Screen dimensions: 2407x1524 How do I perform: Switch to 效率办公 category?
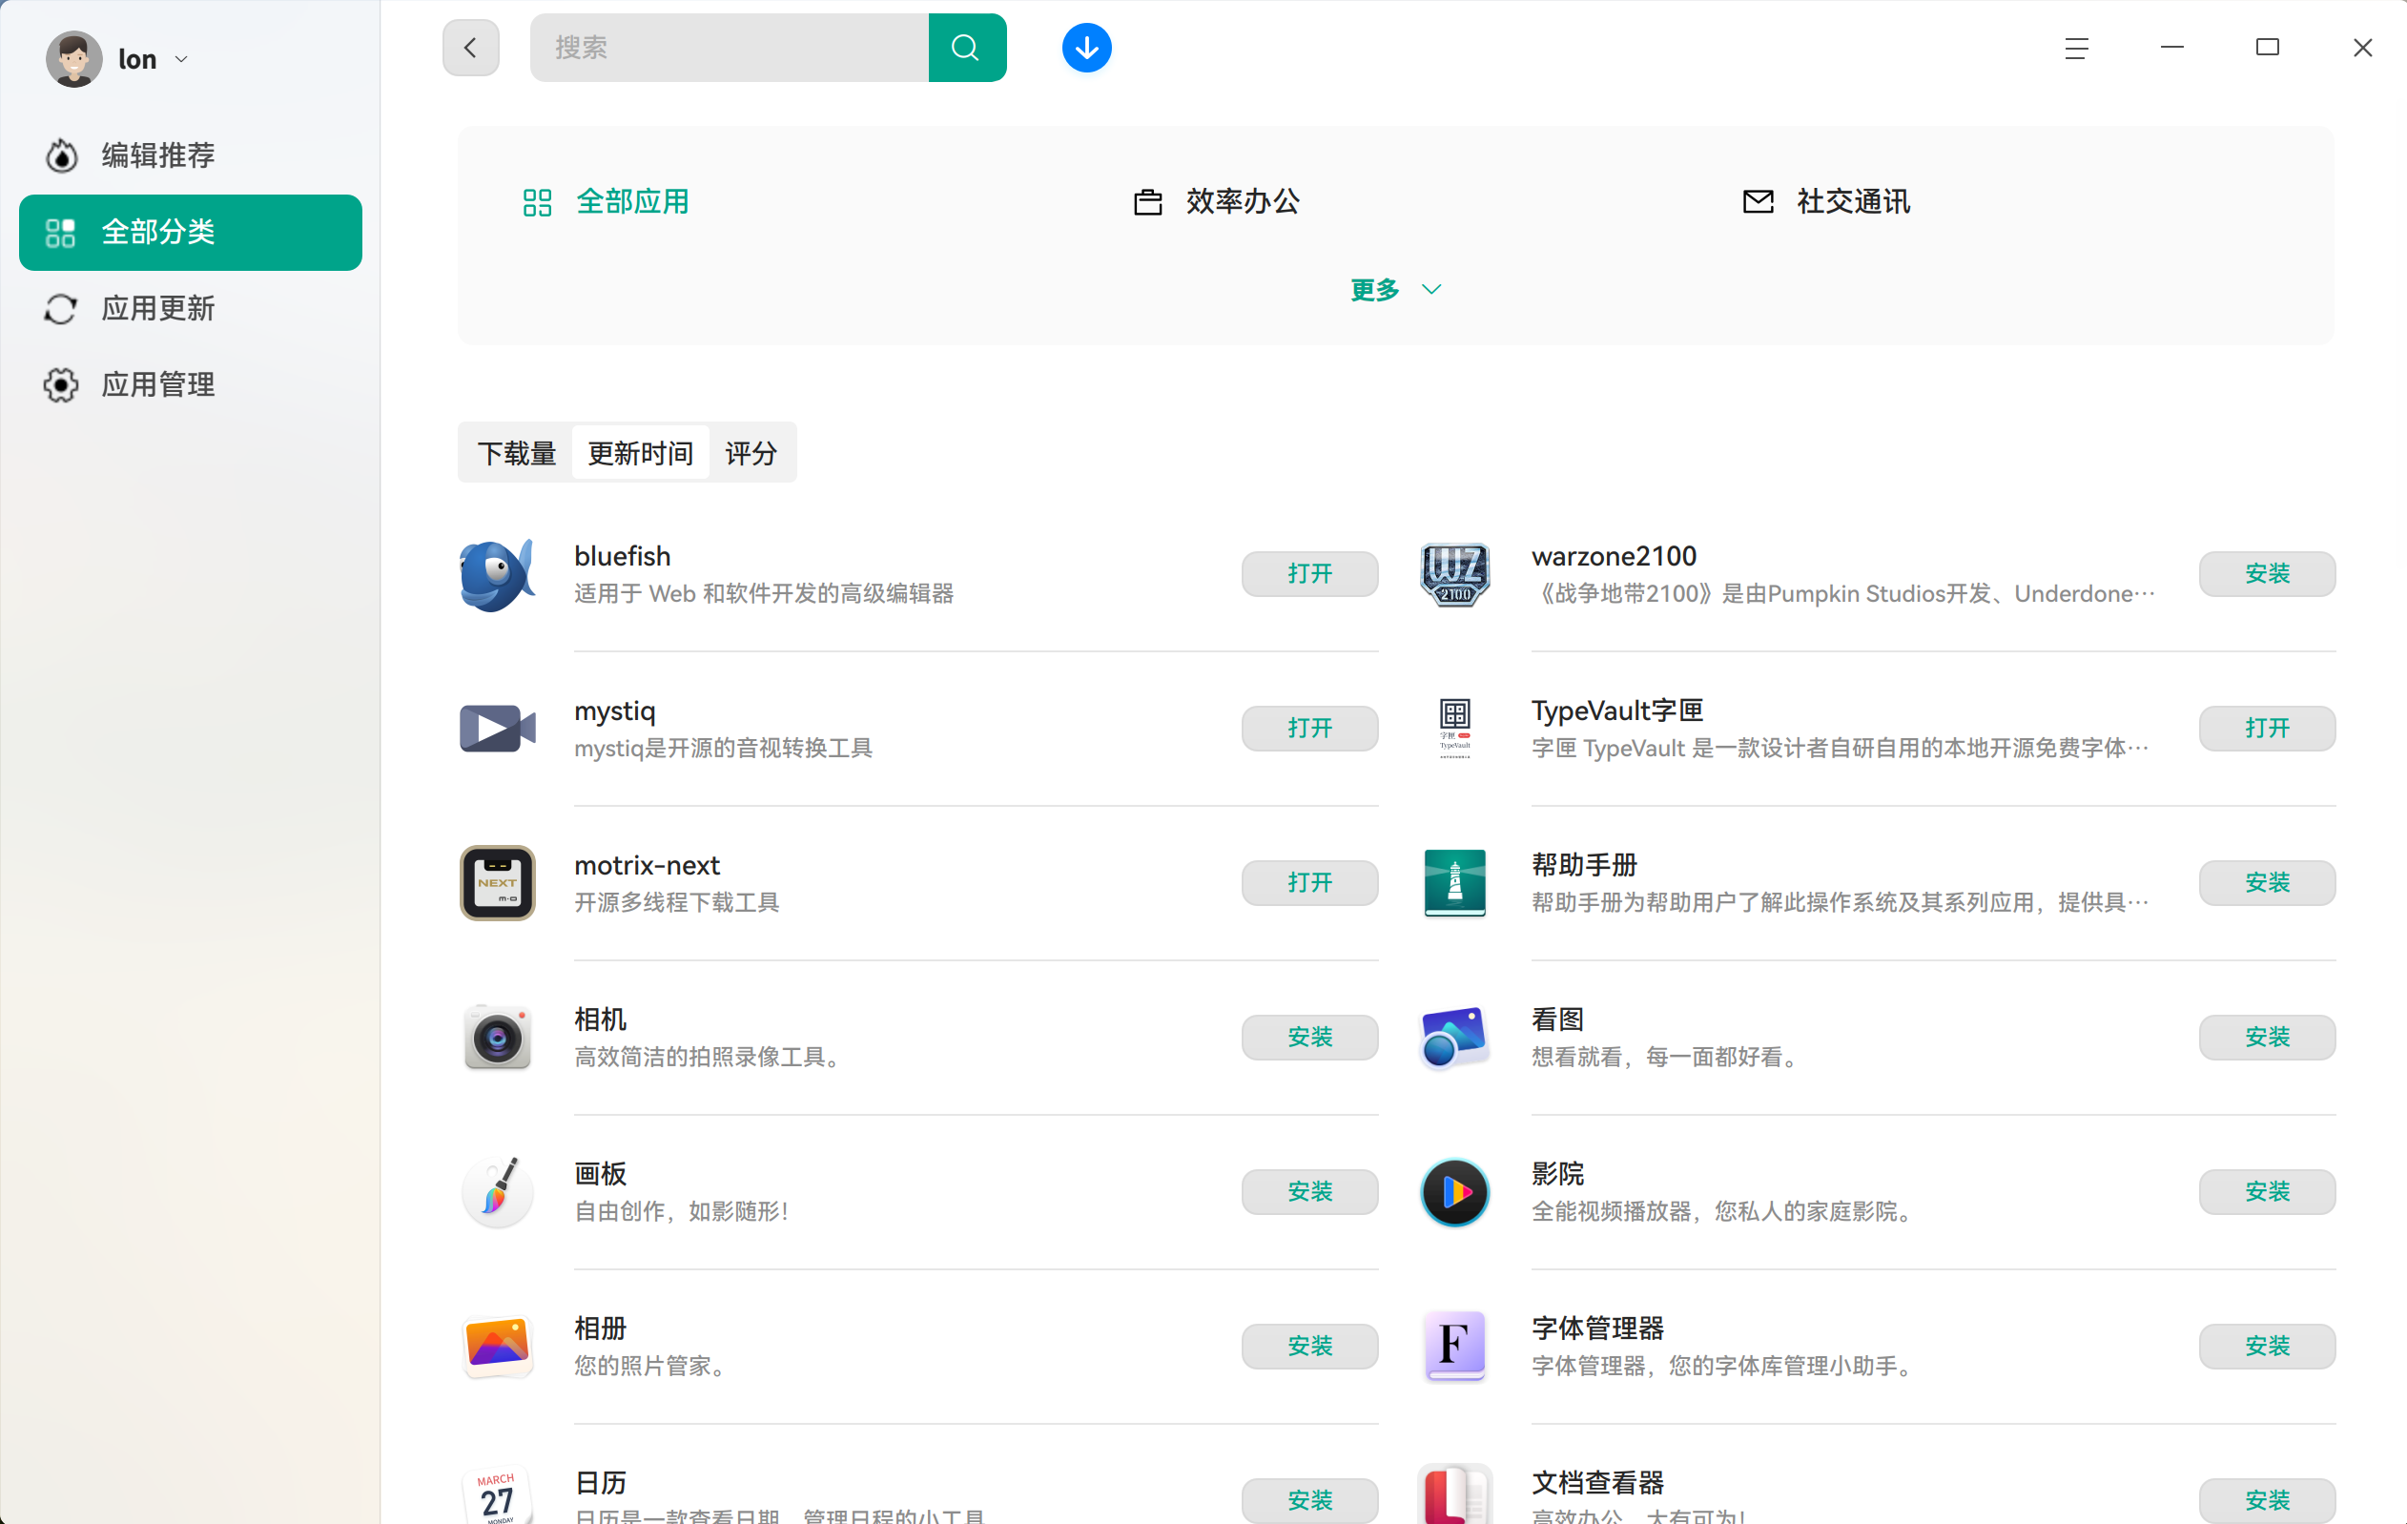pyautogui.click(x=1242, y=201)
